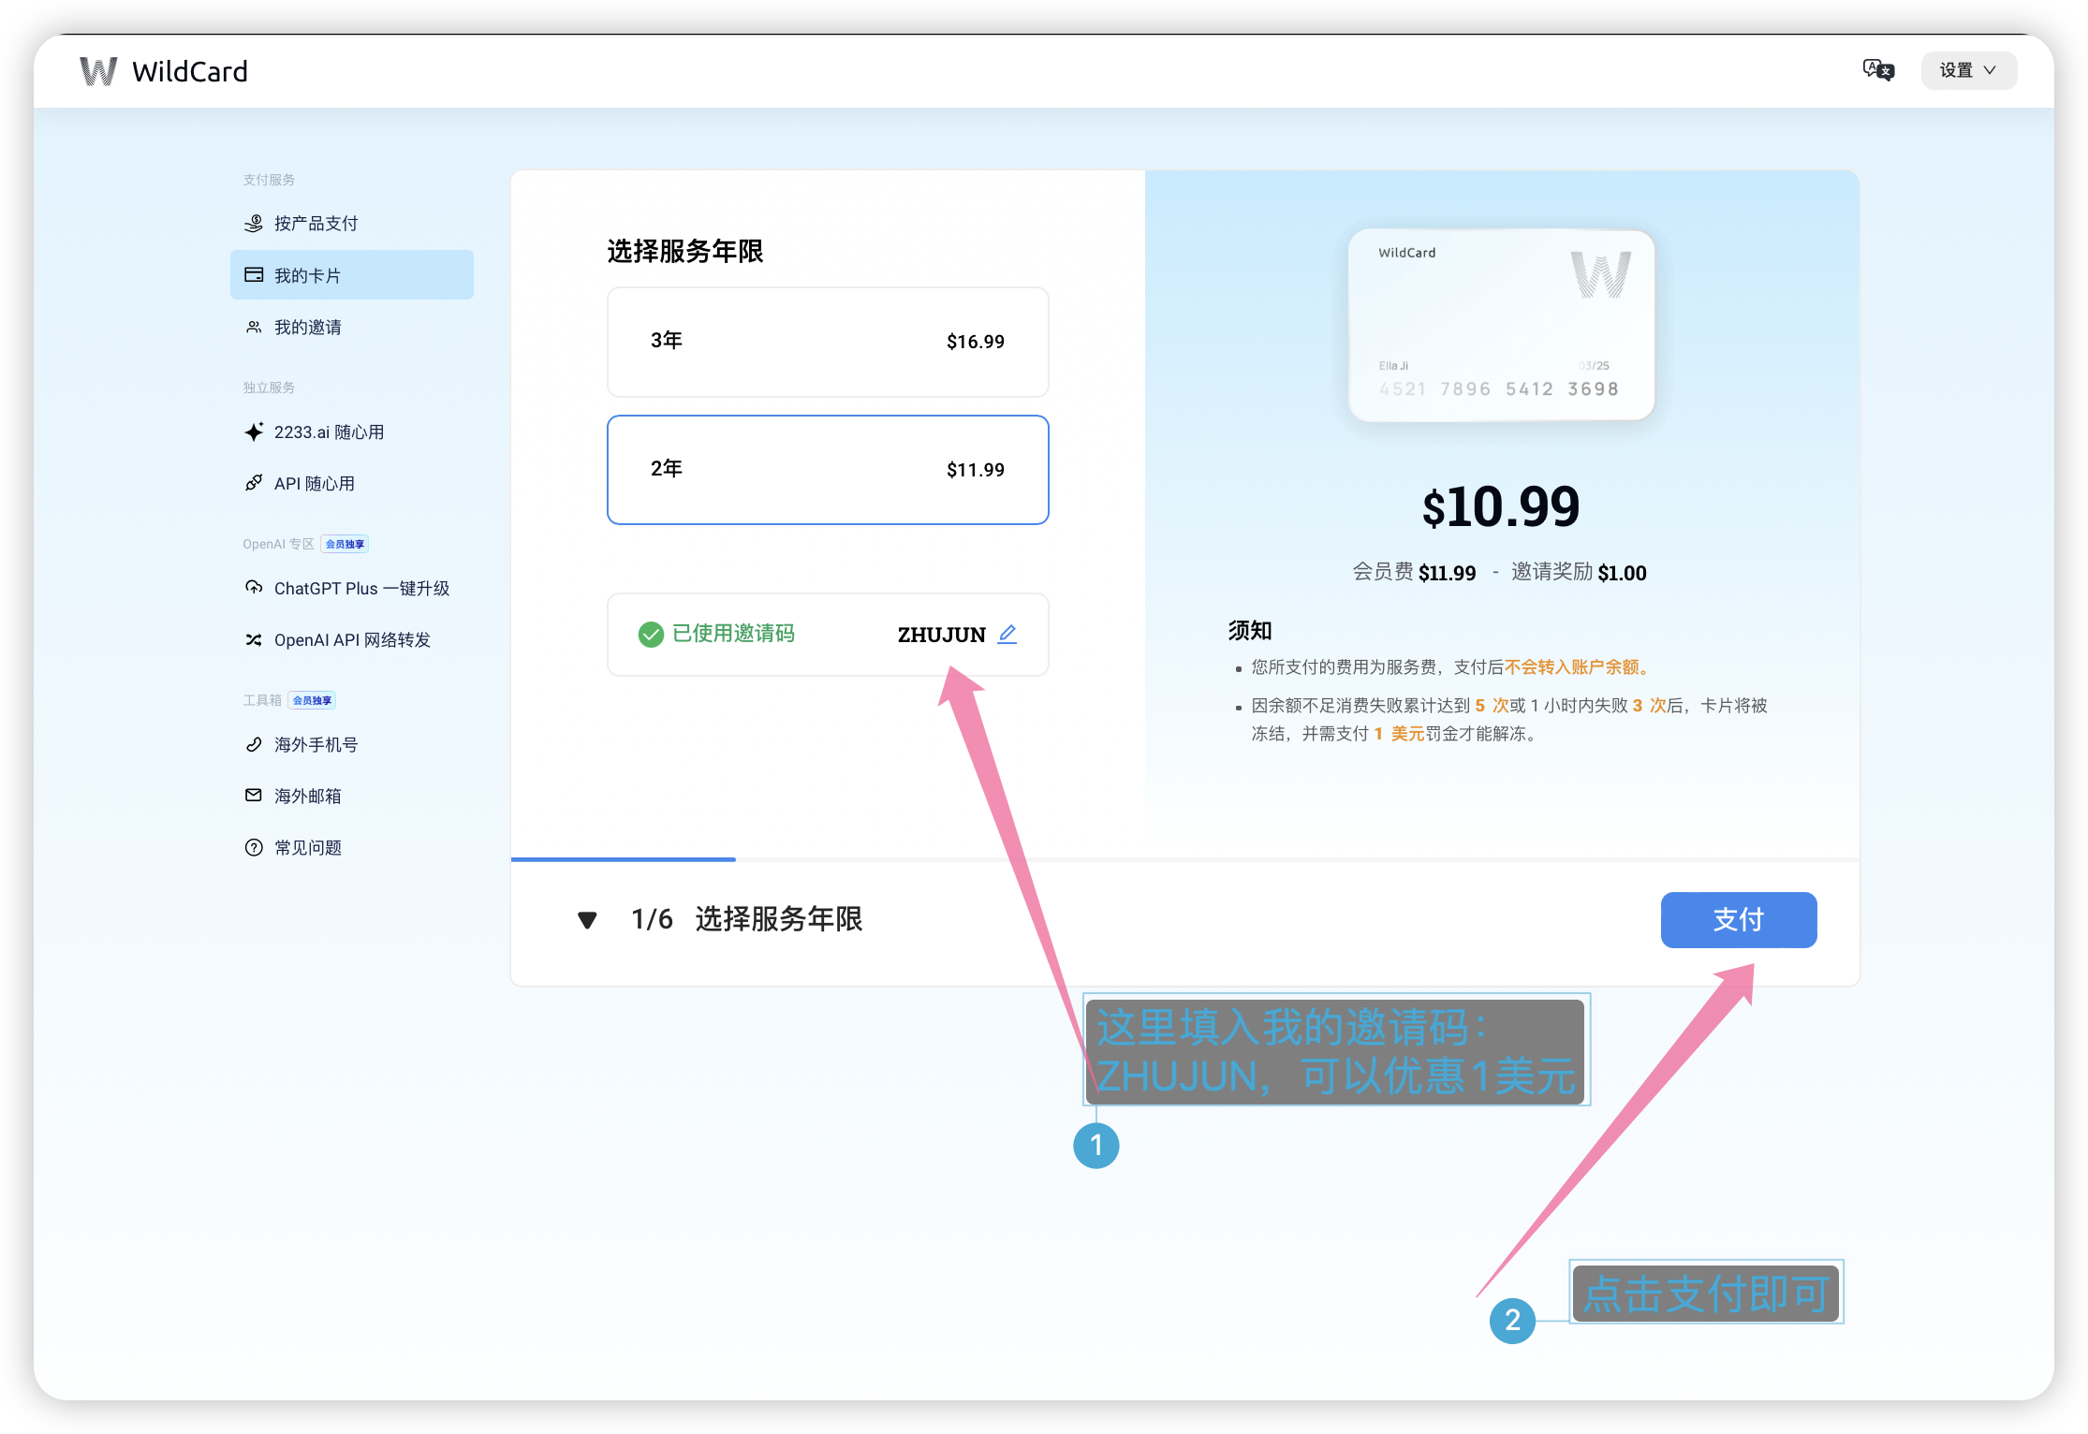Click the 海外手机号 phone icon
The image size is (2088, 1434).
click(x=254, y=744)
